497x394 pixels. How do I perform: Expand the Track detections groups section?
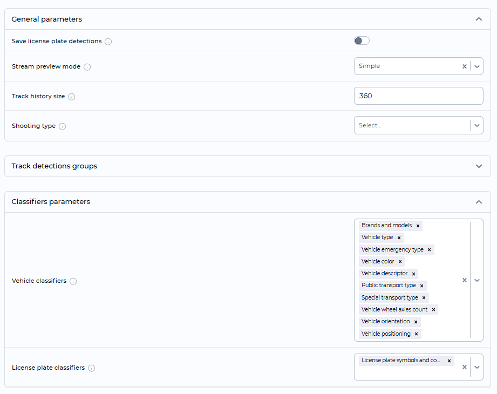tap(479, 166)
